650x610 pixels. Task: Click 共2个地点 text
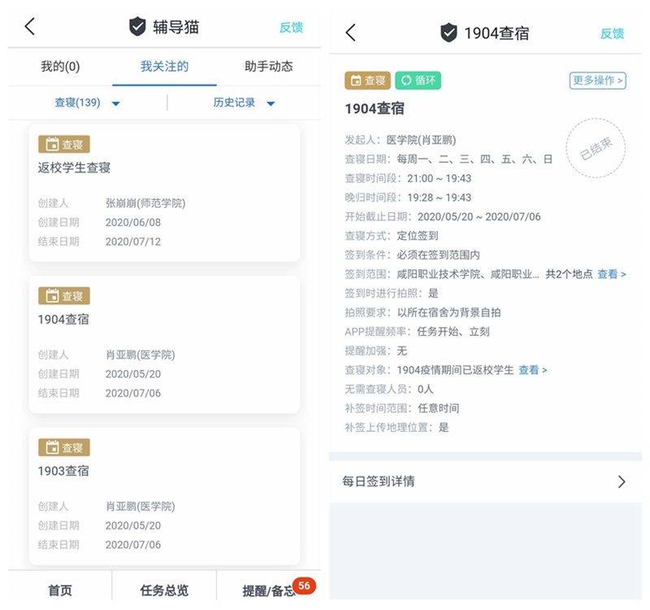(570, 274)
